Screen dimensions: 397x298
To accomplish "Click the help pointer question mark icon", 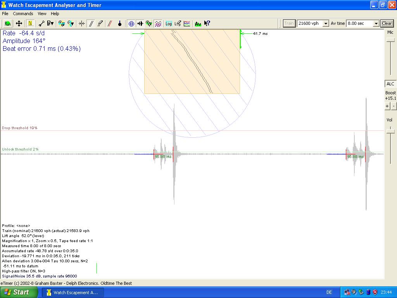I will 207,23.
